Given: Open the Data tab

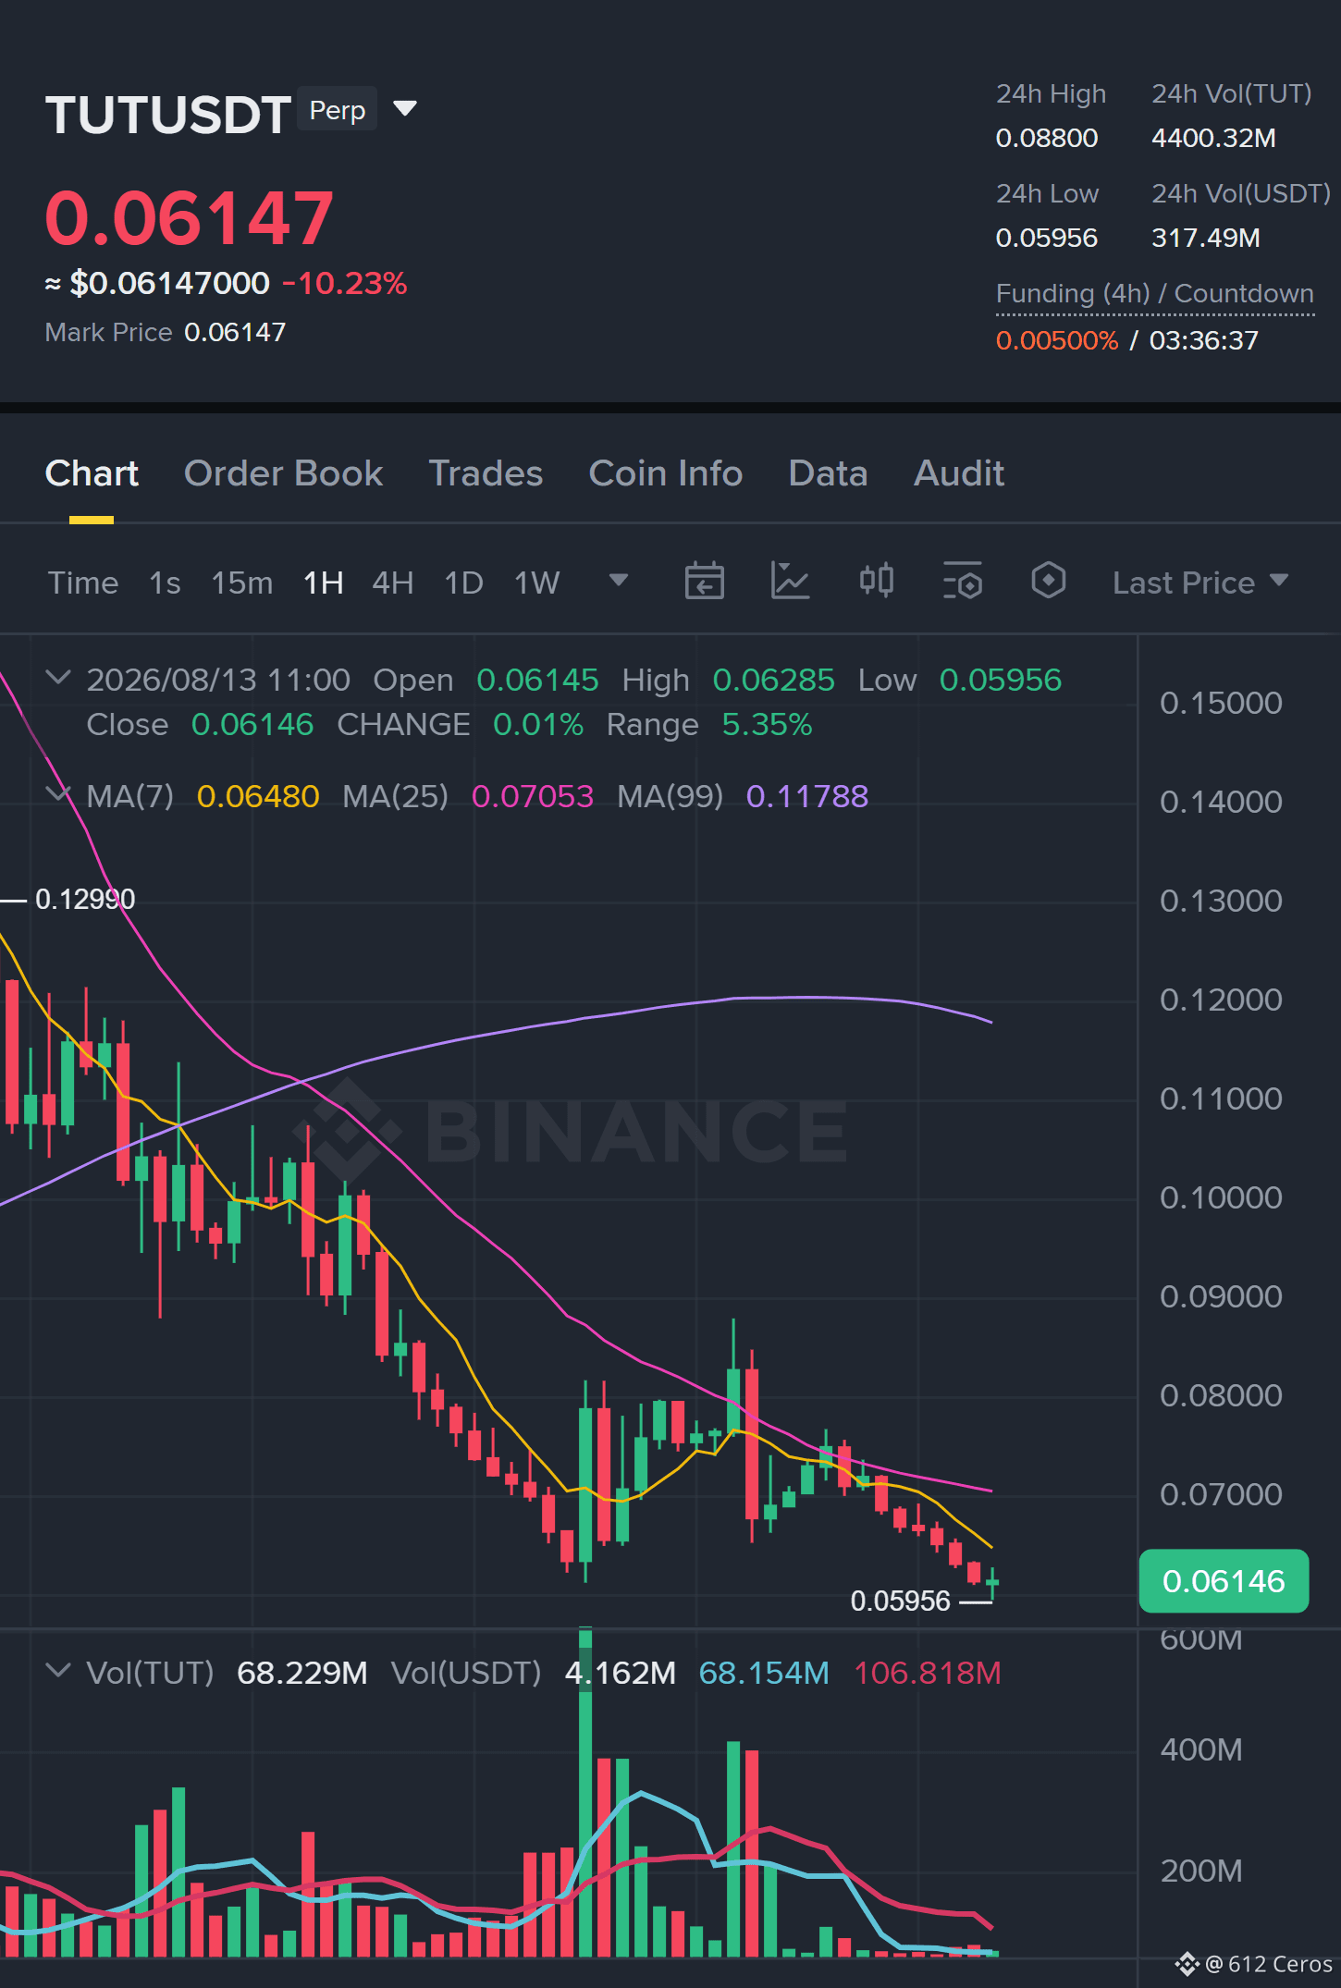Looking at the screenshot, I should [828, 473].
